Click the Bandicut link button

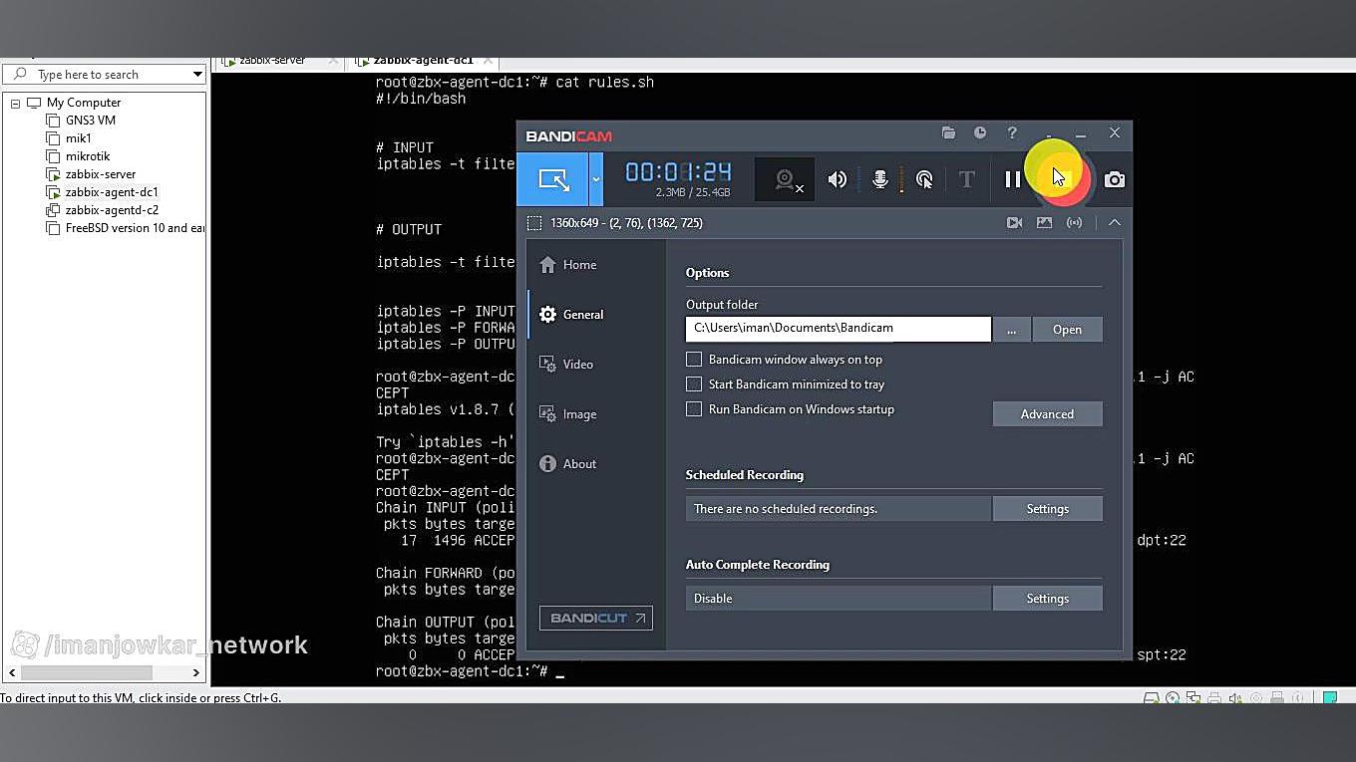point(596,619)
